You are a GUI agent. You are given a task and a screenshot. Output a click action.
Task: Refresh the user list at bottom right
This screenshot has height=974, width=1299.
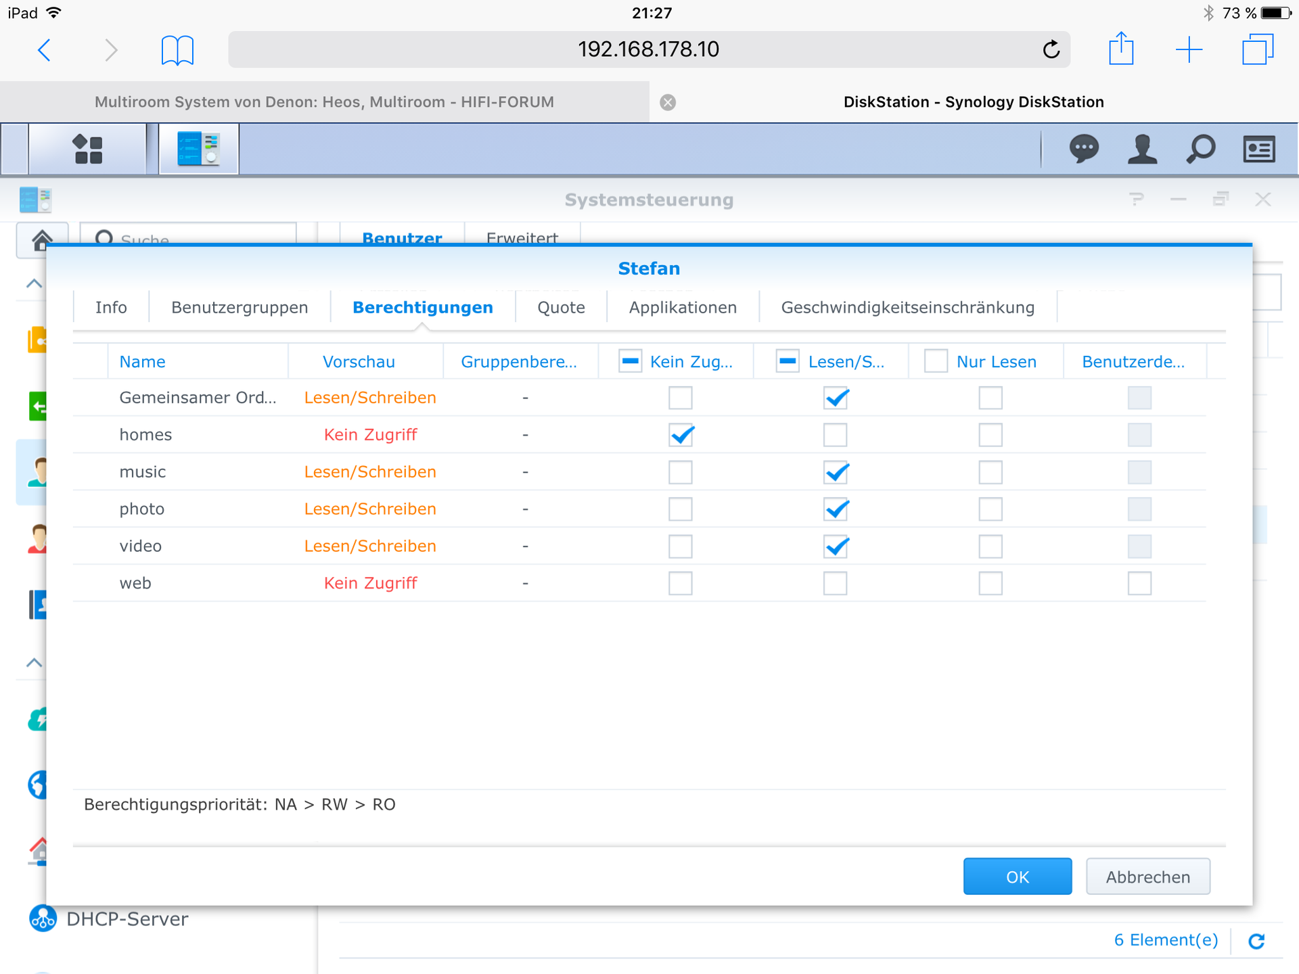click(x=1256, y=941)
